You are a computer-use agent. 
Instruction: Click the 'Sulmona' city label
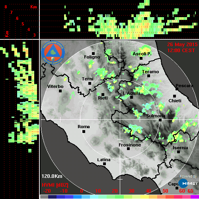(x=156, y=116)
